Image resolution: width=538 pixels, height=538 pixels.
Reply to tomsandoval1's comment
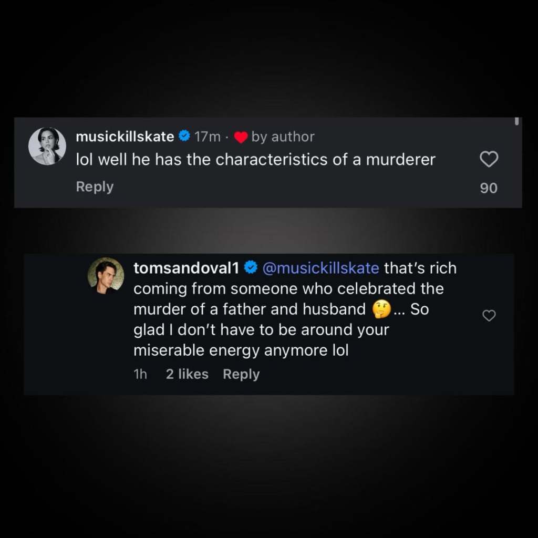(x=241, y=374)
